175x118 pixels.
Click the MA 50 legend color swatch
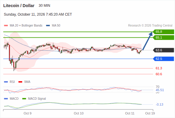click(x=48, y=26)
